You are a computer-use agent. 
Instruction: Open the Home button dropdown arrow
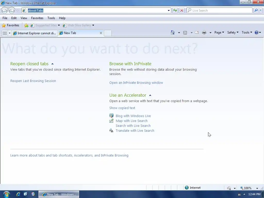(x=179, y=33)
